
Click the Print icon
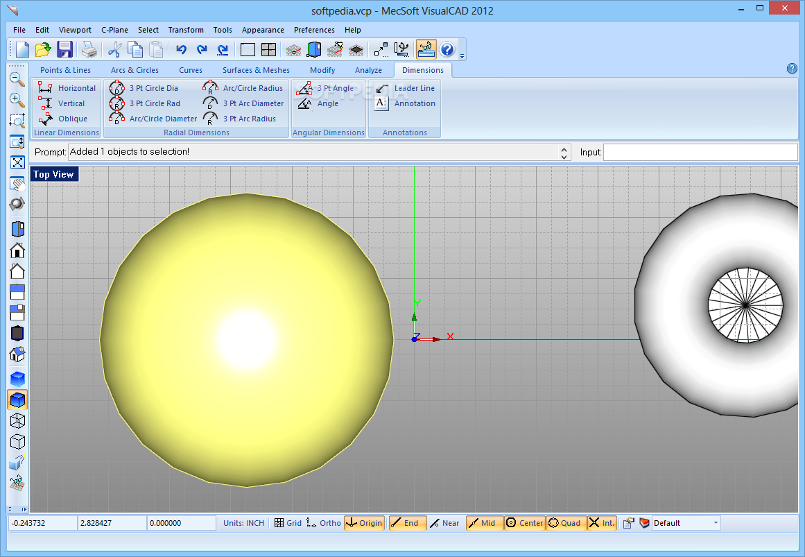coord(89,49)
